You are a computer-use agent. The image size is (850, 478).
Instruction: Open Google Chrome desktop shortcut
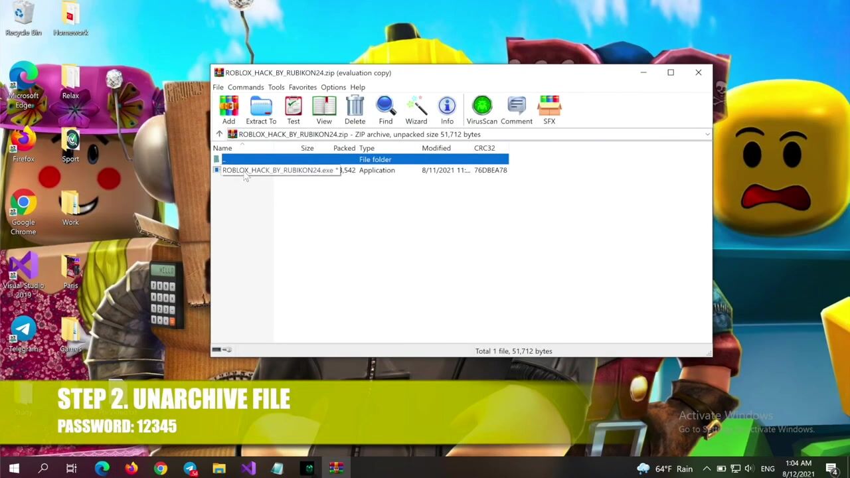(x=23, y=214)
